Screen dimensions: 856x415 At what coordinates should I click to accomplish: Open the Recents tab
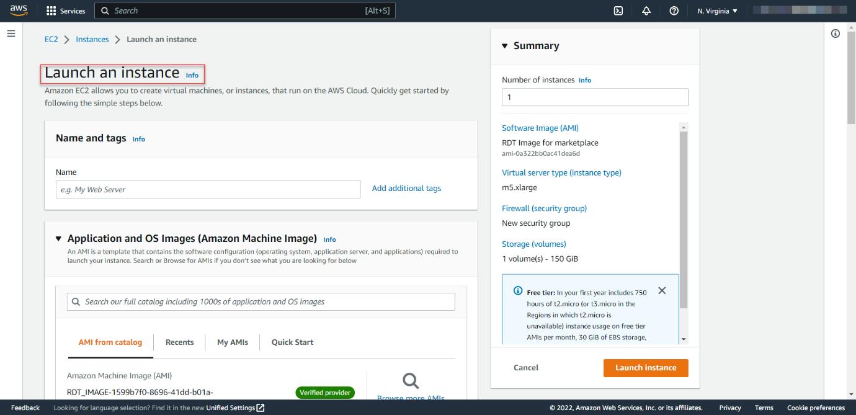click(179, 342)
